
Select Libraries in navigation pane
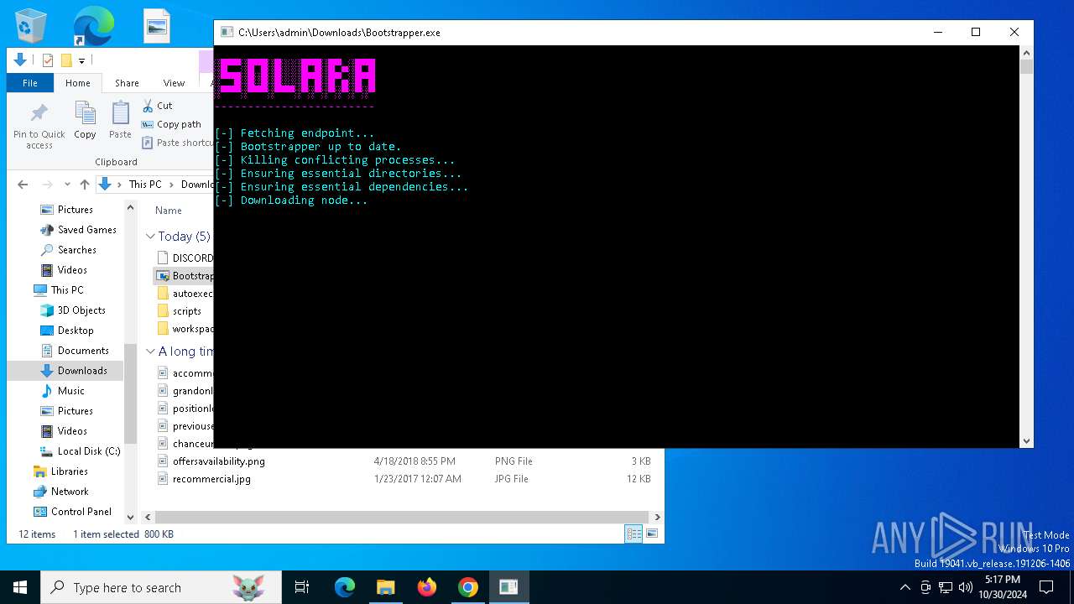tap(60, 471)
